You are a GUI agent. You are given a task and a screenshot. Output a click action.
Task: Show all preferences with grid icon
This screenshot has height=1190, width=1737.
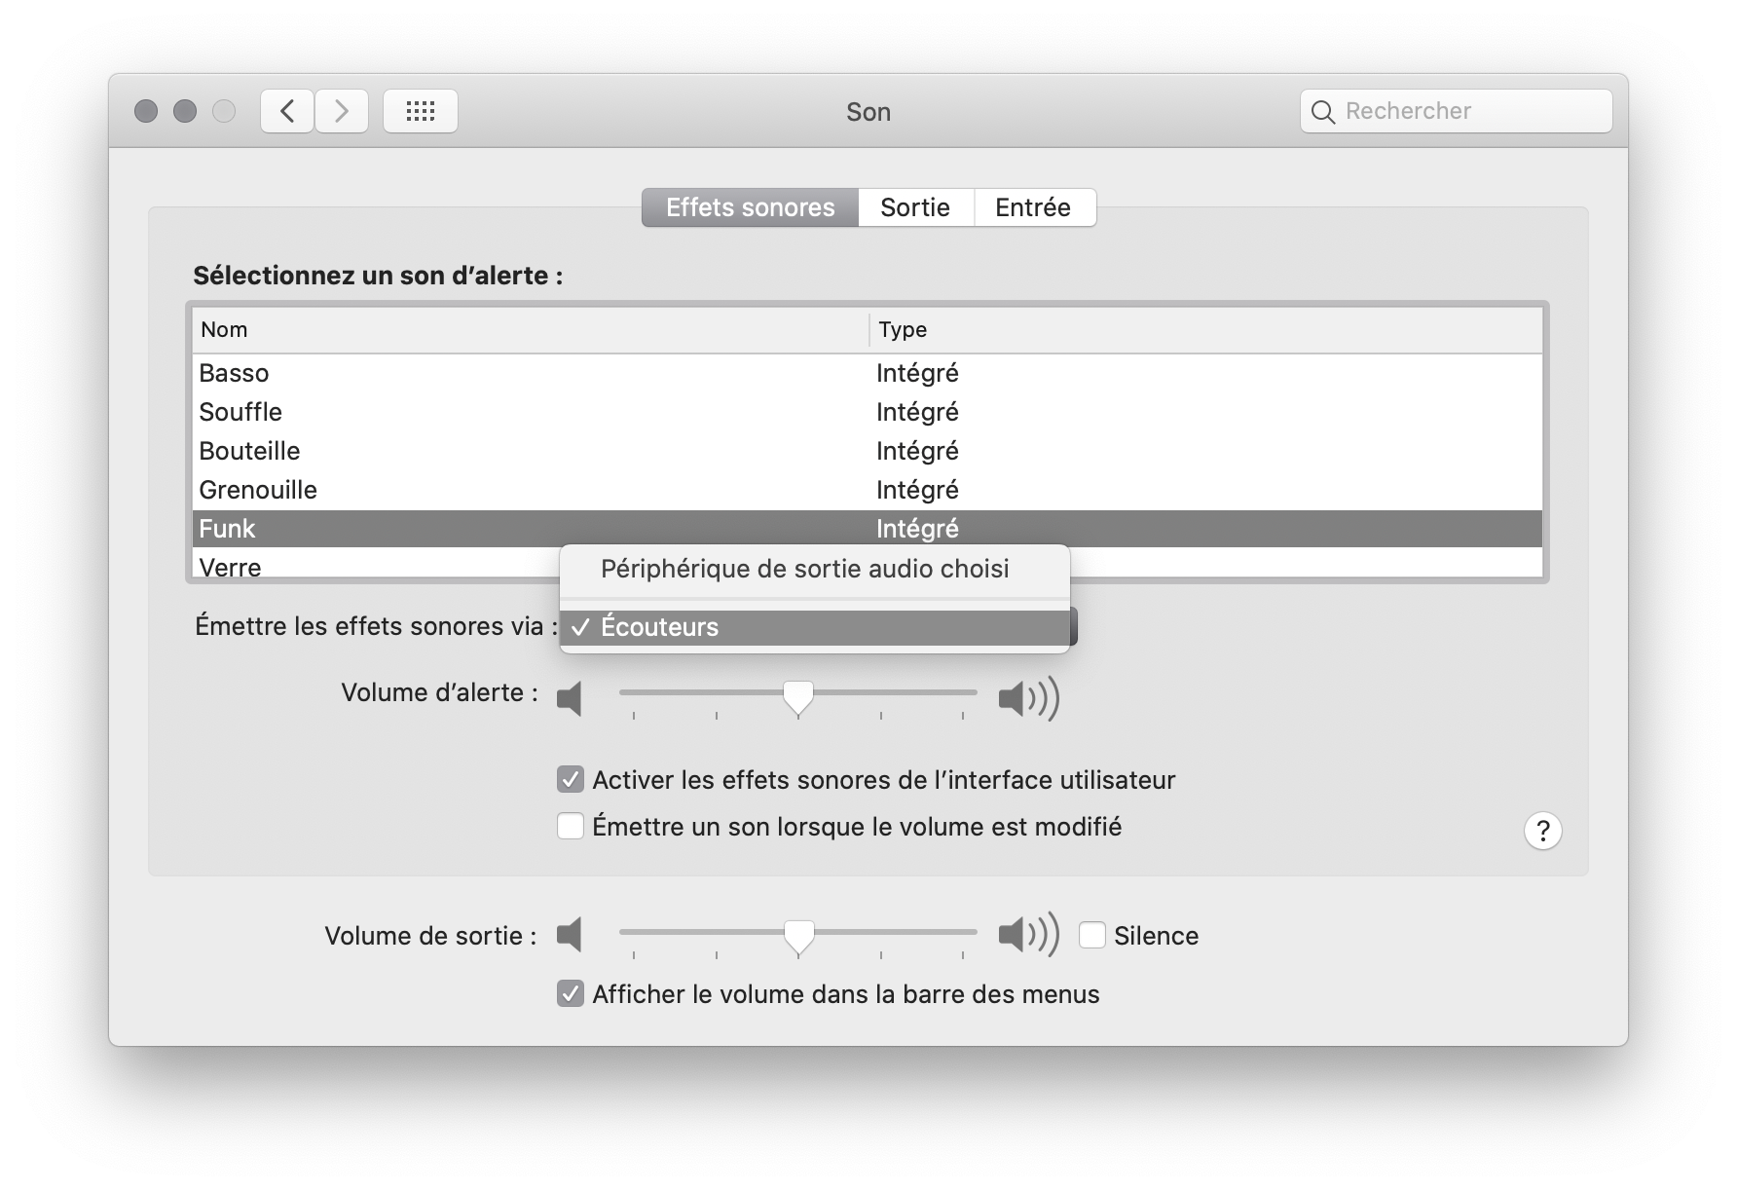[x=421, y=111]
